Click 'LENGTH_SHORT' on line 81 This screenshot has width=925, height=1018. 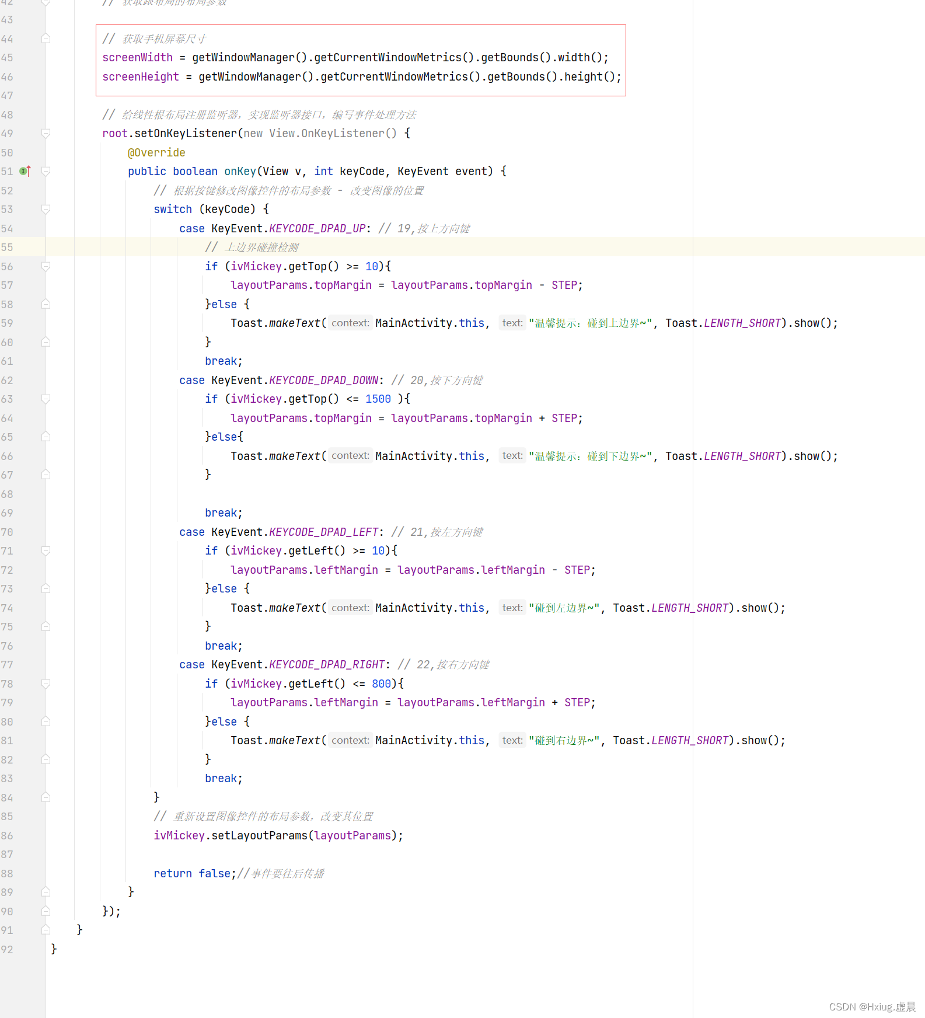point(690,740)
